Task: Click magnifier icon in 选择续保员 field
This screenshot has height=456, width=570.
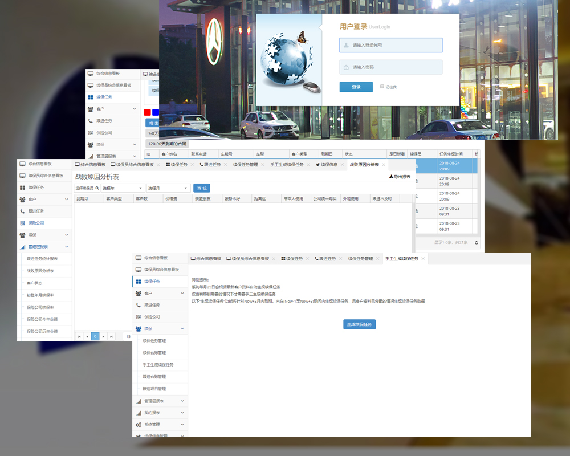Action: point(97,188)
